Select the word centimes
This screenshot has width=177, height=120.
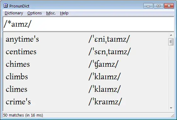click(21, 52)
